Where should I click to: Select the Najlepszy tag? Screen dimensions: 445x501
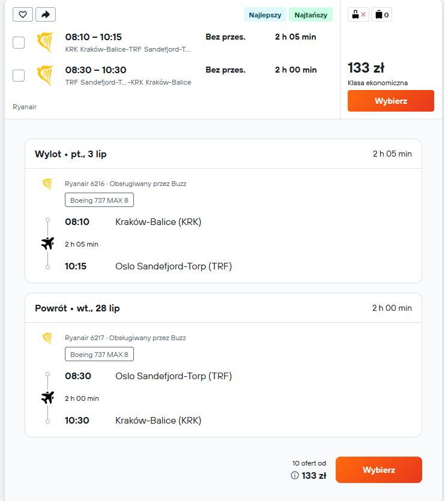[265, 15]
